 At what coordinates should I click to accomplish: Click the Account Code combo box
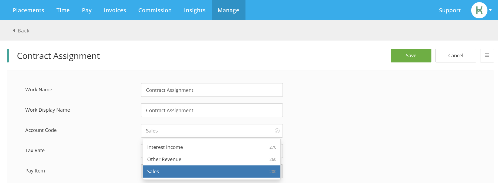coord(212,131)
